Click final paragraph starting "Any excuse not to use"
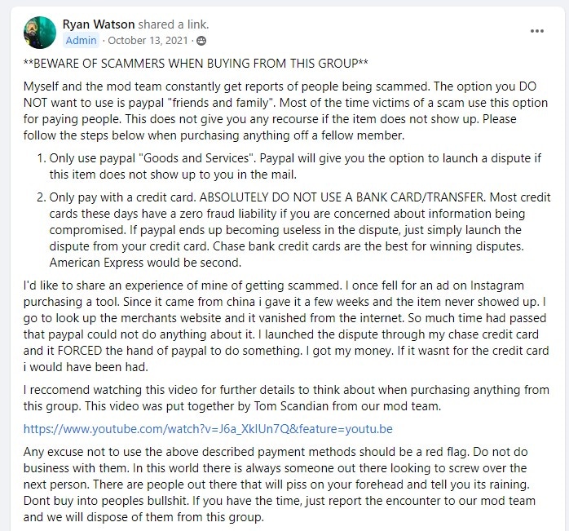The image size is (569, 531). click(280, 485)
